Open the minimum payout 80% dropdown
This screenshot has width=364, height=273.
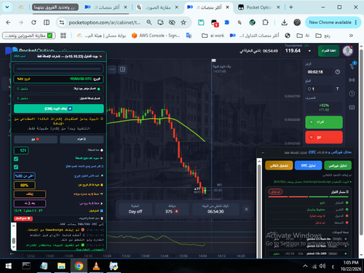point(25,176)
